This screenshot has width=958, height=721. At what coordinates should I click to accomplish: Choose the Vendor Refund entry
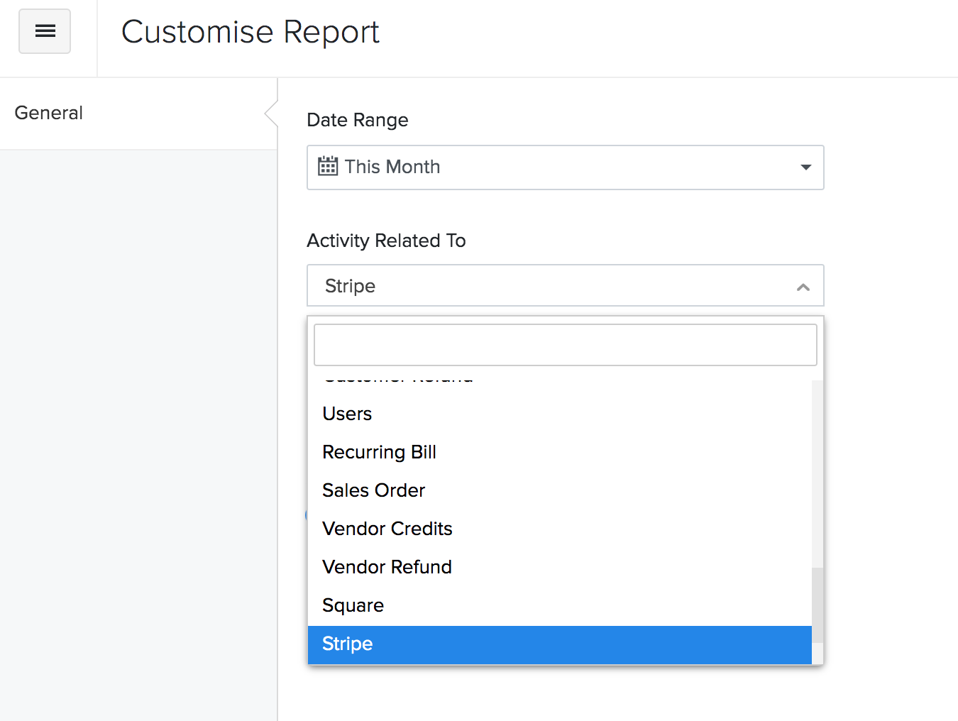click(387, 567)
